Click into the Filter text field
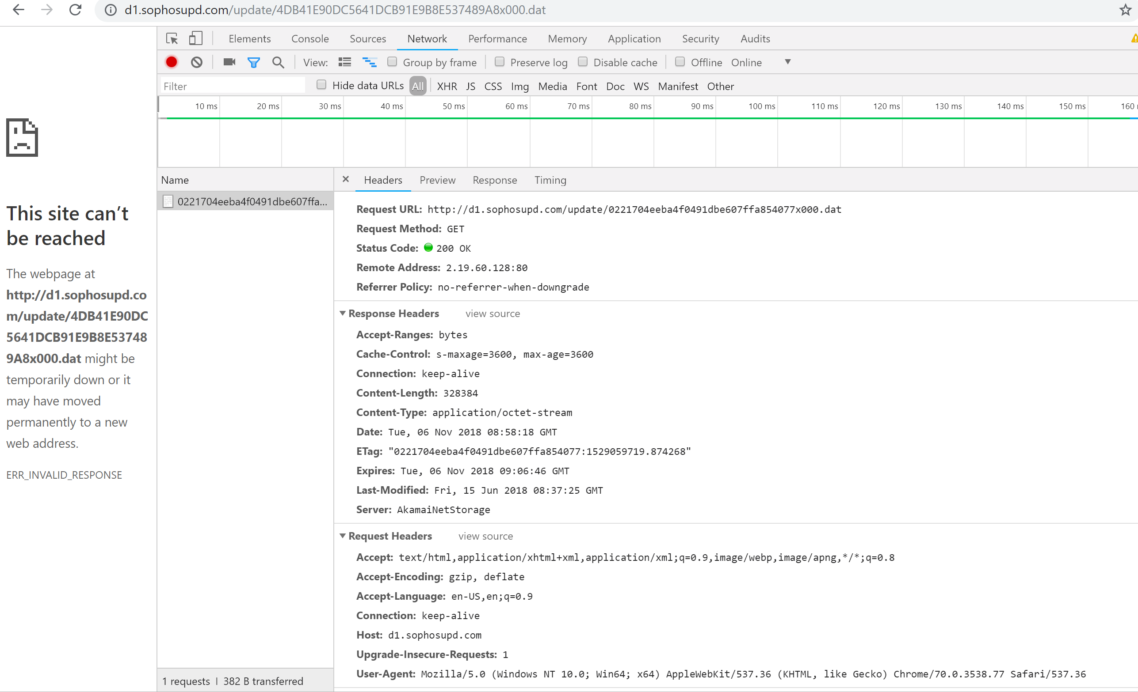 233,86
